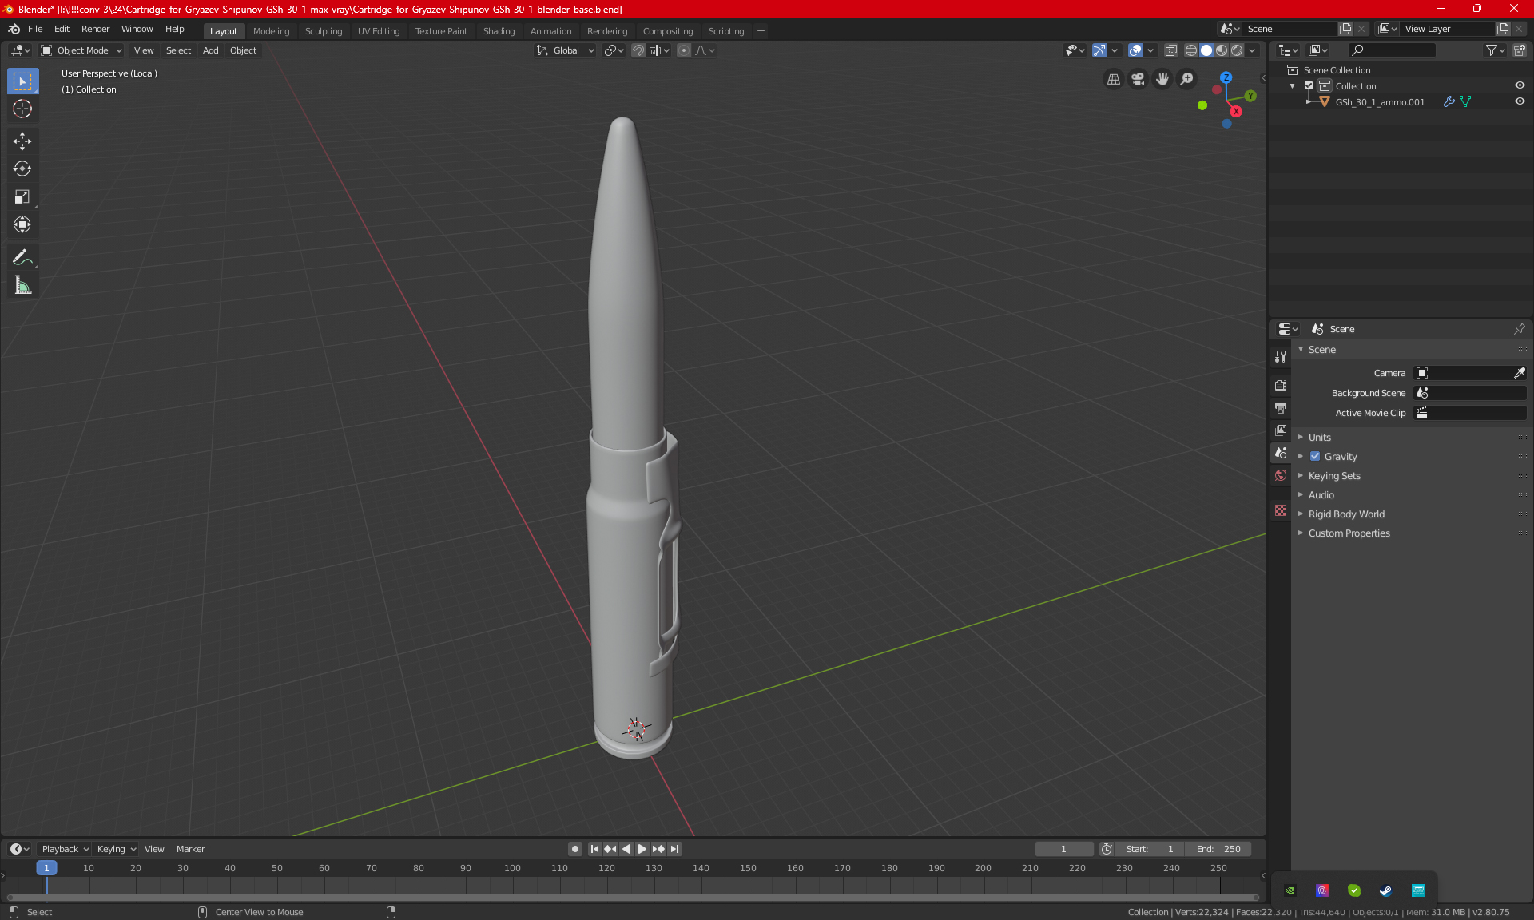This screenshot has height=920, width=1534.
Task: Click the timeline horizontal scrollbar
Action: (633, 898)
